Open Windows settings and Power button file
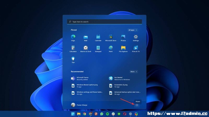209x117 pixels. 87,93
